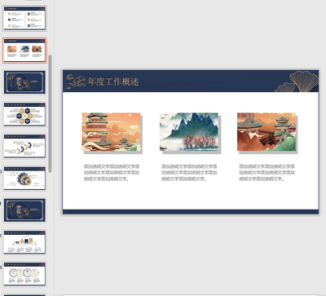Image resolution: width=326 pixels, height=296 pixels.
Task: Open the dark section thumbnail after the fan slide
Action: 24,210
